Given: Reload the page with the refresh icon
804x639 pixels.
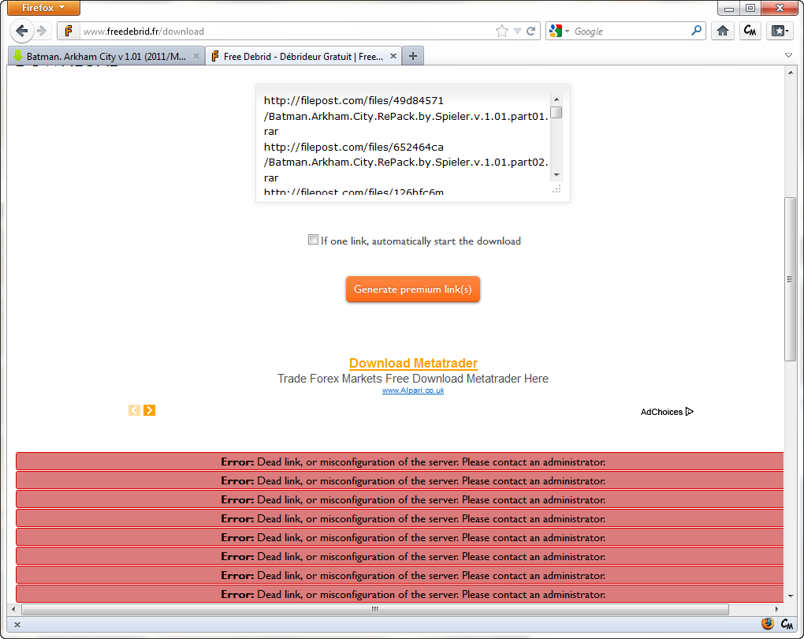Looking at the screenshot, I should pos(531,32).
